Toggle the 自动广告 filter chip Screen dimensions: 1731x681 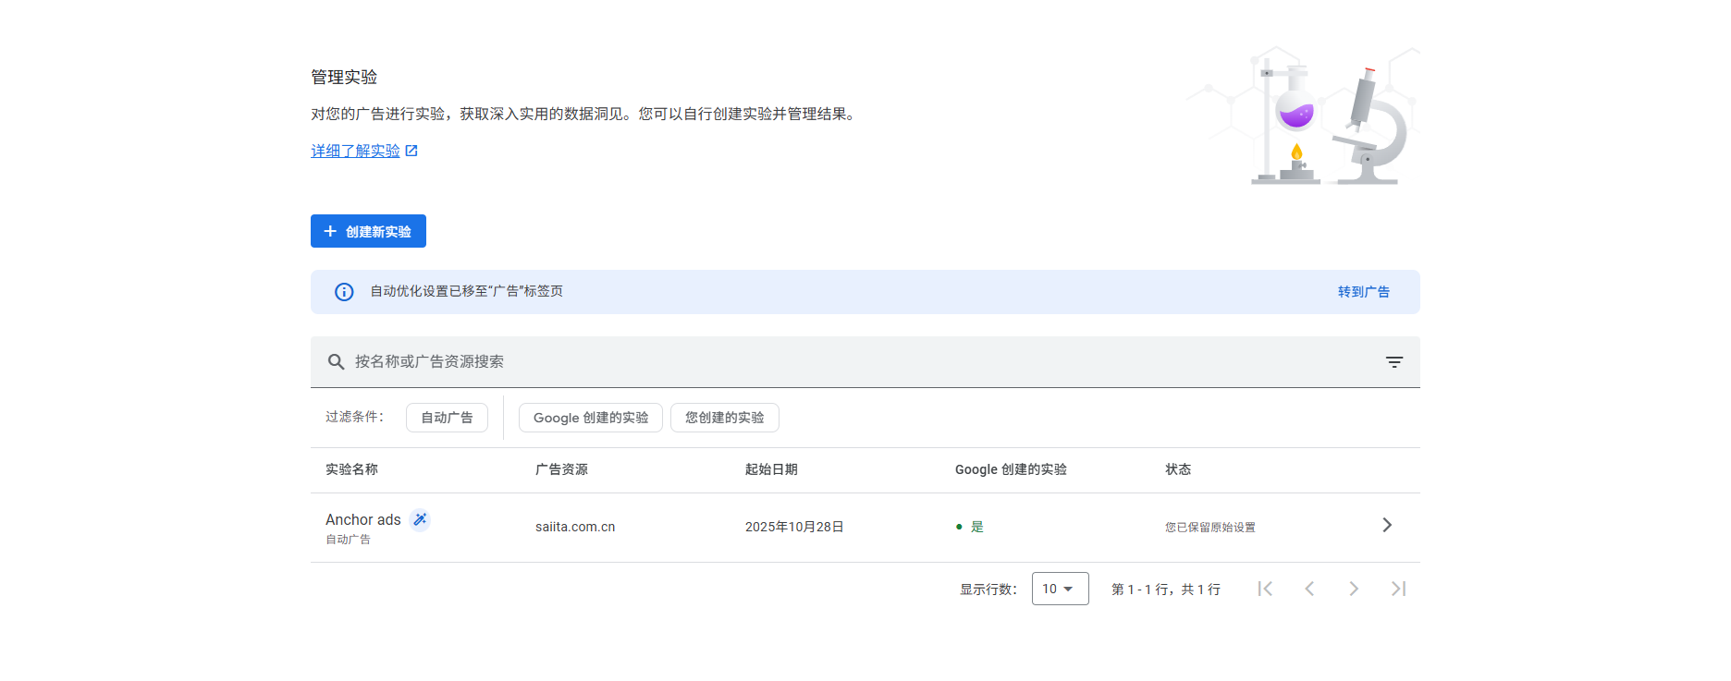(447, 418)
